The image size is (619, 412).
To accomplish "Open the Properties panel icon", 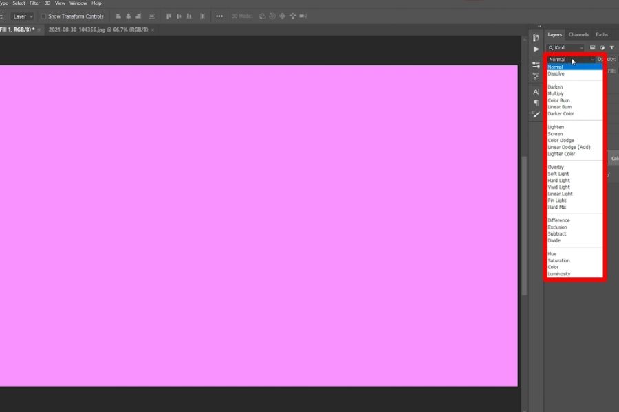I will (x=536, y=65).
